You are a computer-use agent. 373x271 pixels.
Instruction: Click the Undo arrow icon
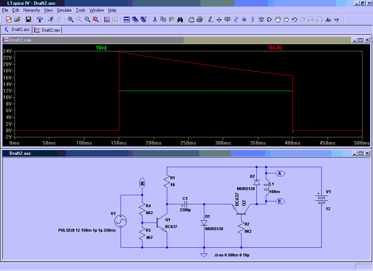coord(294,20)
